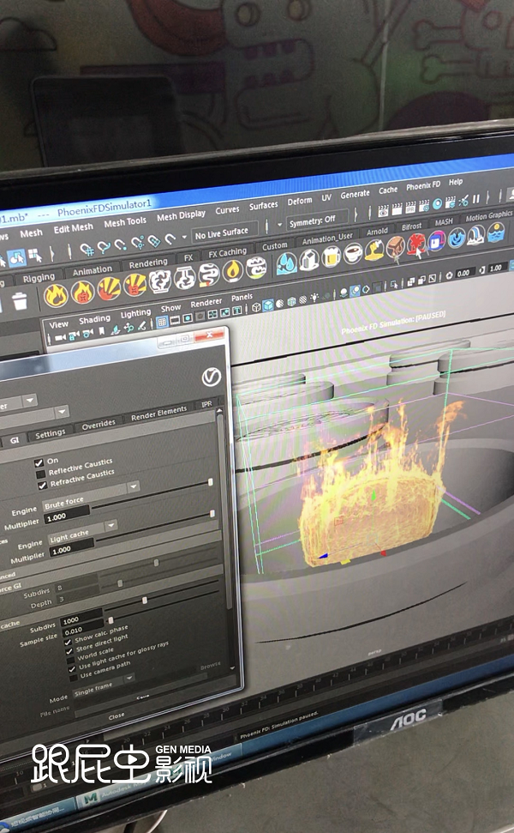This screenshot has width=514, height=833.
Task: Click the Close button in Render Settings
Action: point(117,715)
